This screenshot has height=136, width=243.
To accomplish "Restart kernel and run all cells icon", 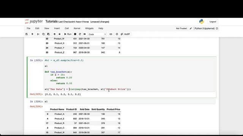I will 85,34.
